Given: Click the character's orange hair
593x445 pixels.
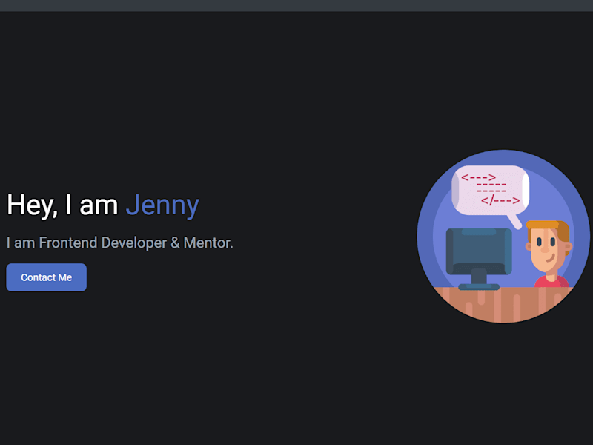Looking at the screenshot, I should click(x=548, y=227).
